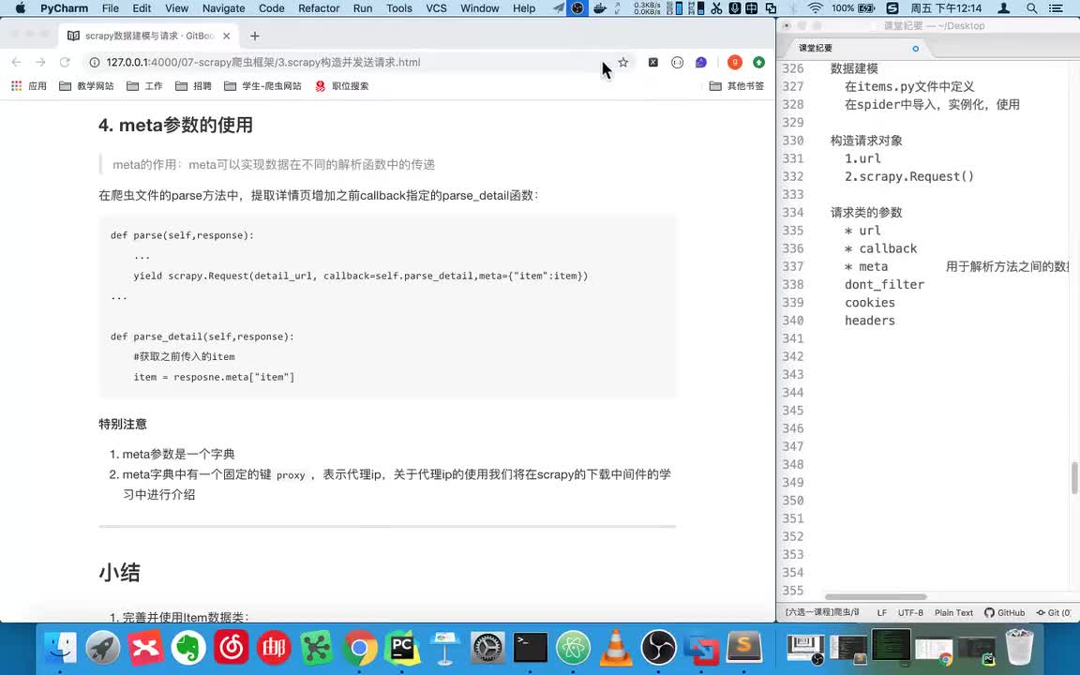Change the LF line ending selector
Screen dimensions: 1080x675
pyautogui.click(x=881, y=612)
